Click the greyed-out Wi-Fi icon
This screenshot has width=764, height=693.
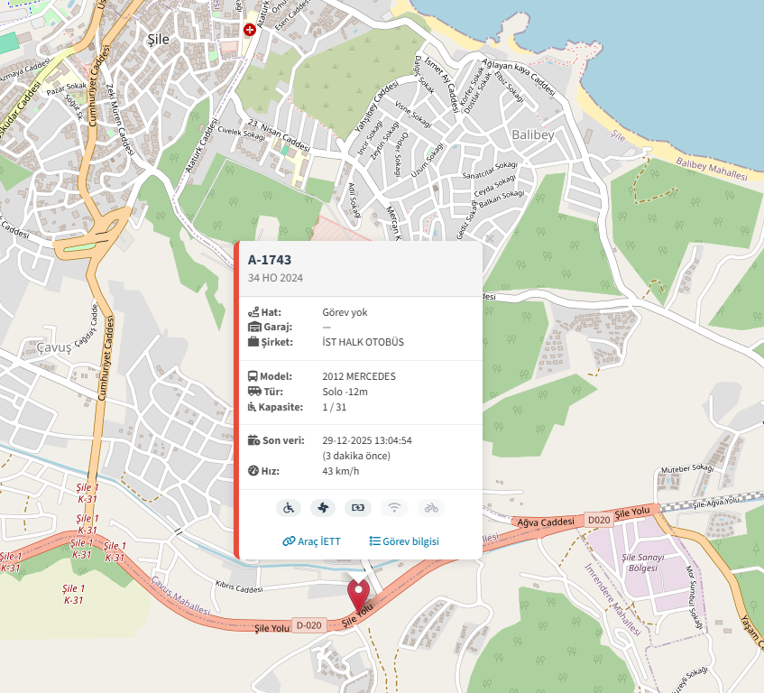coord(394,508)
